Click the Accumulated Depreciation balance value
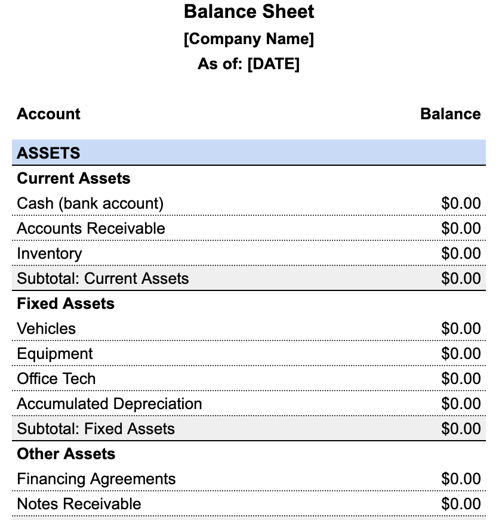 click(x=461, y=404)
